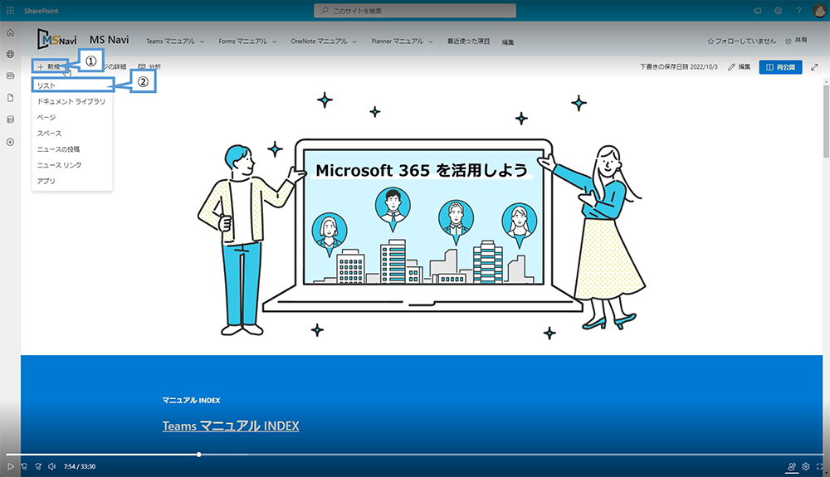Viewport: 830px width, 477px height.
Task: Click the video progress bar handle
Action: pyautogui.click(x=199, y=454)
